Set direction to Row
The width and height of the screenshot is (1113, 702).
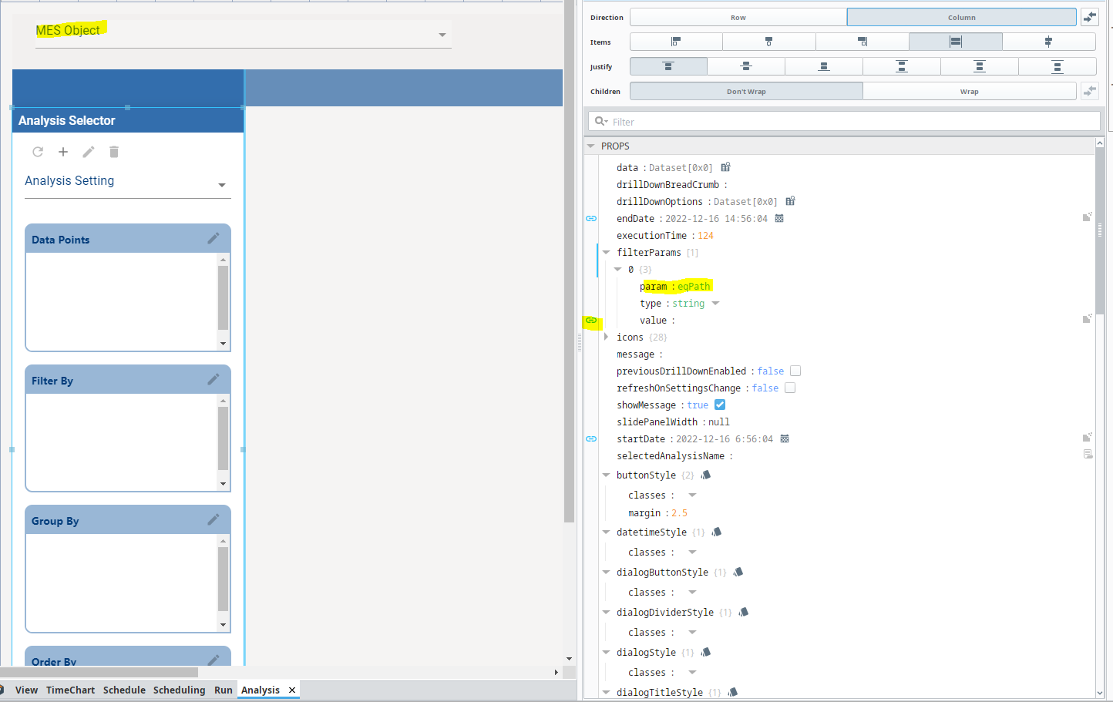coord(738,17)
